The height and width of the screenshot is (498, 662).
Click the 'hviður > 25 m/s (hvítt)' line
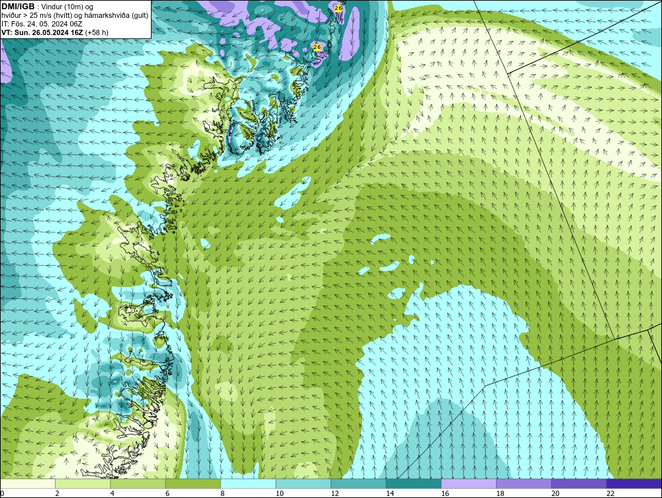(x=75, y=16)
